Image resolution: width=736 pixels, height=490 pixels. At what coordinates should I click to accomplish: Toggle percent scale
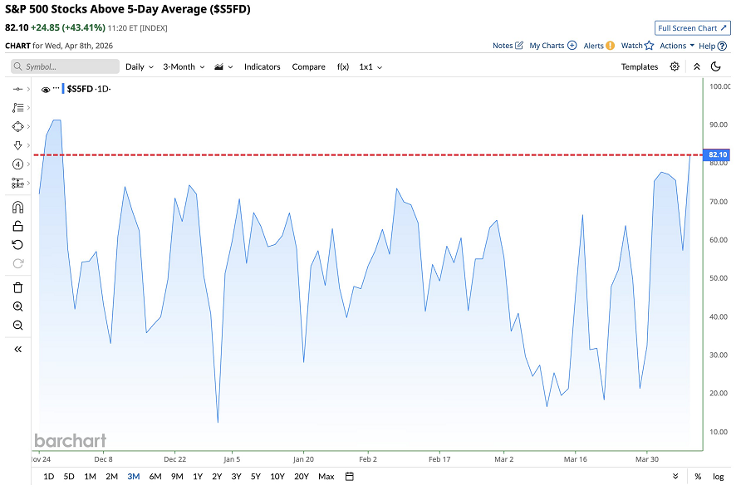pos(698,477)
